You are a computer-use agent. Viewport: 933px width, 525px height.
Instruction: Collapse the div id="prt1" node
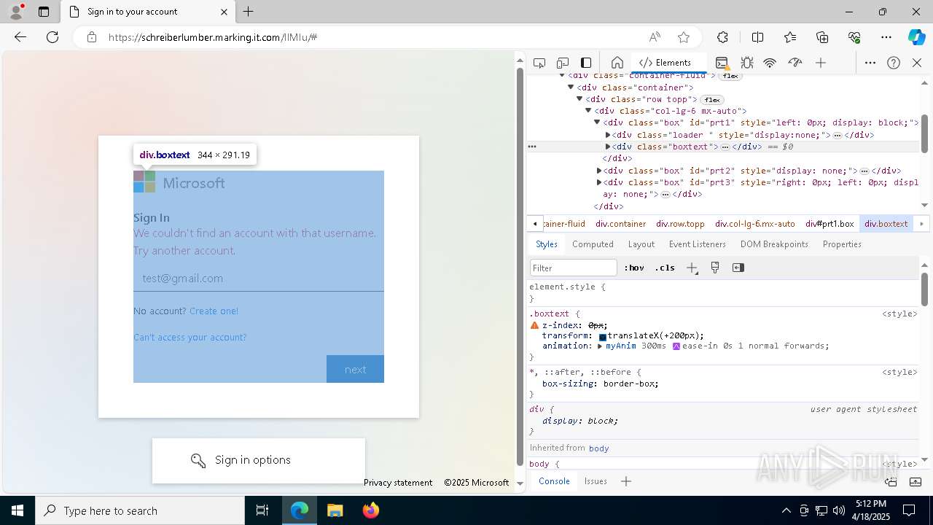point(597,122)
